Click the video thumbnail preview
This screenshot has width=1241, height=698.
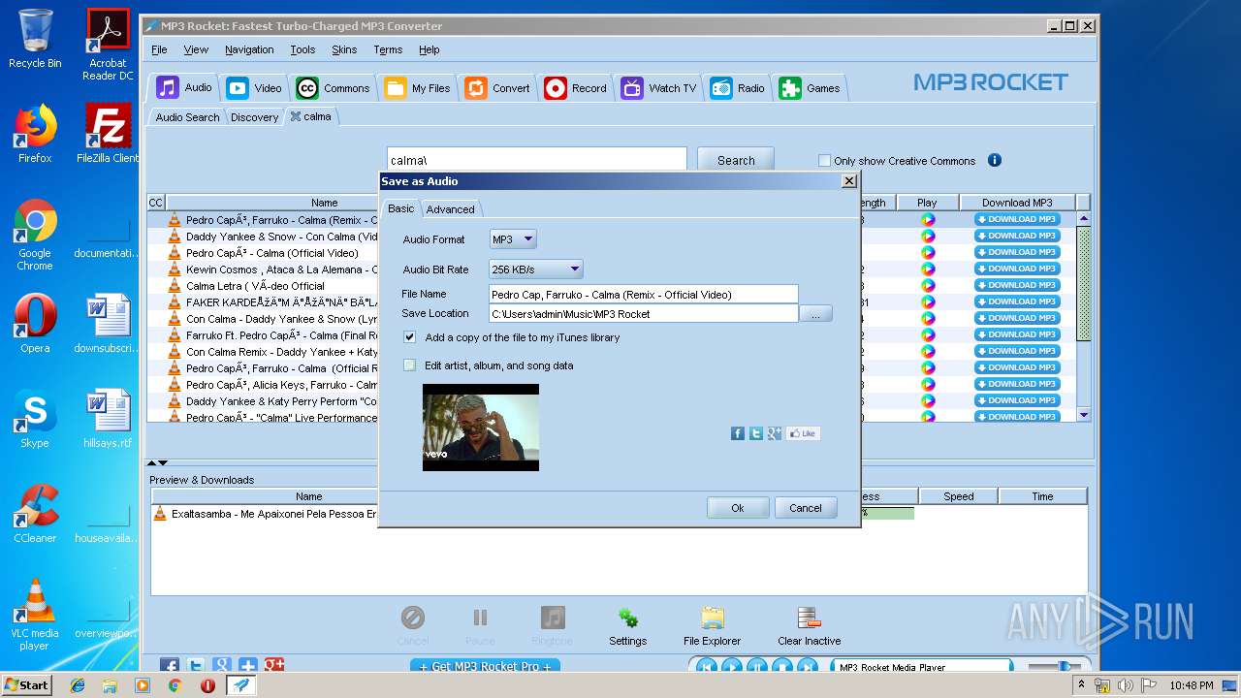click(481, 428)
